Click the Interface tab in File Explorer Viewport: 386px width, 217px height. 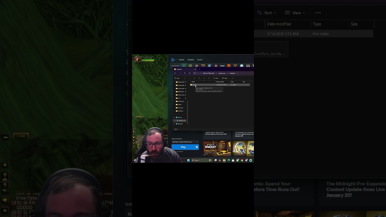tap(185, 69)
